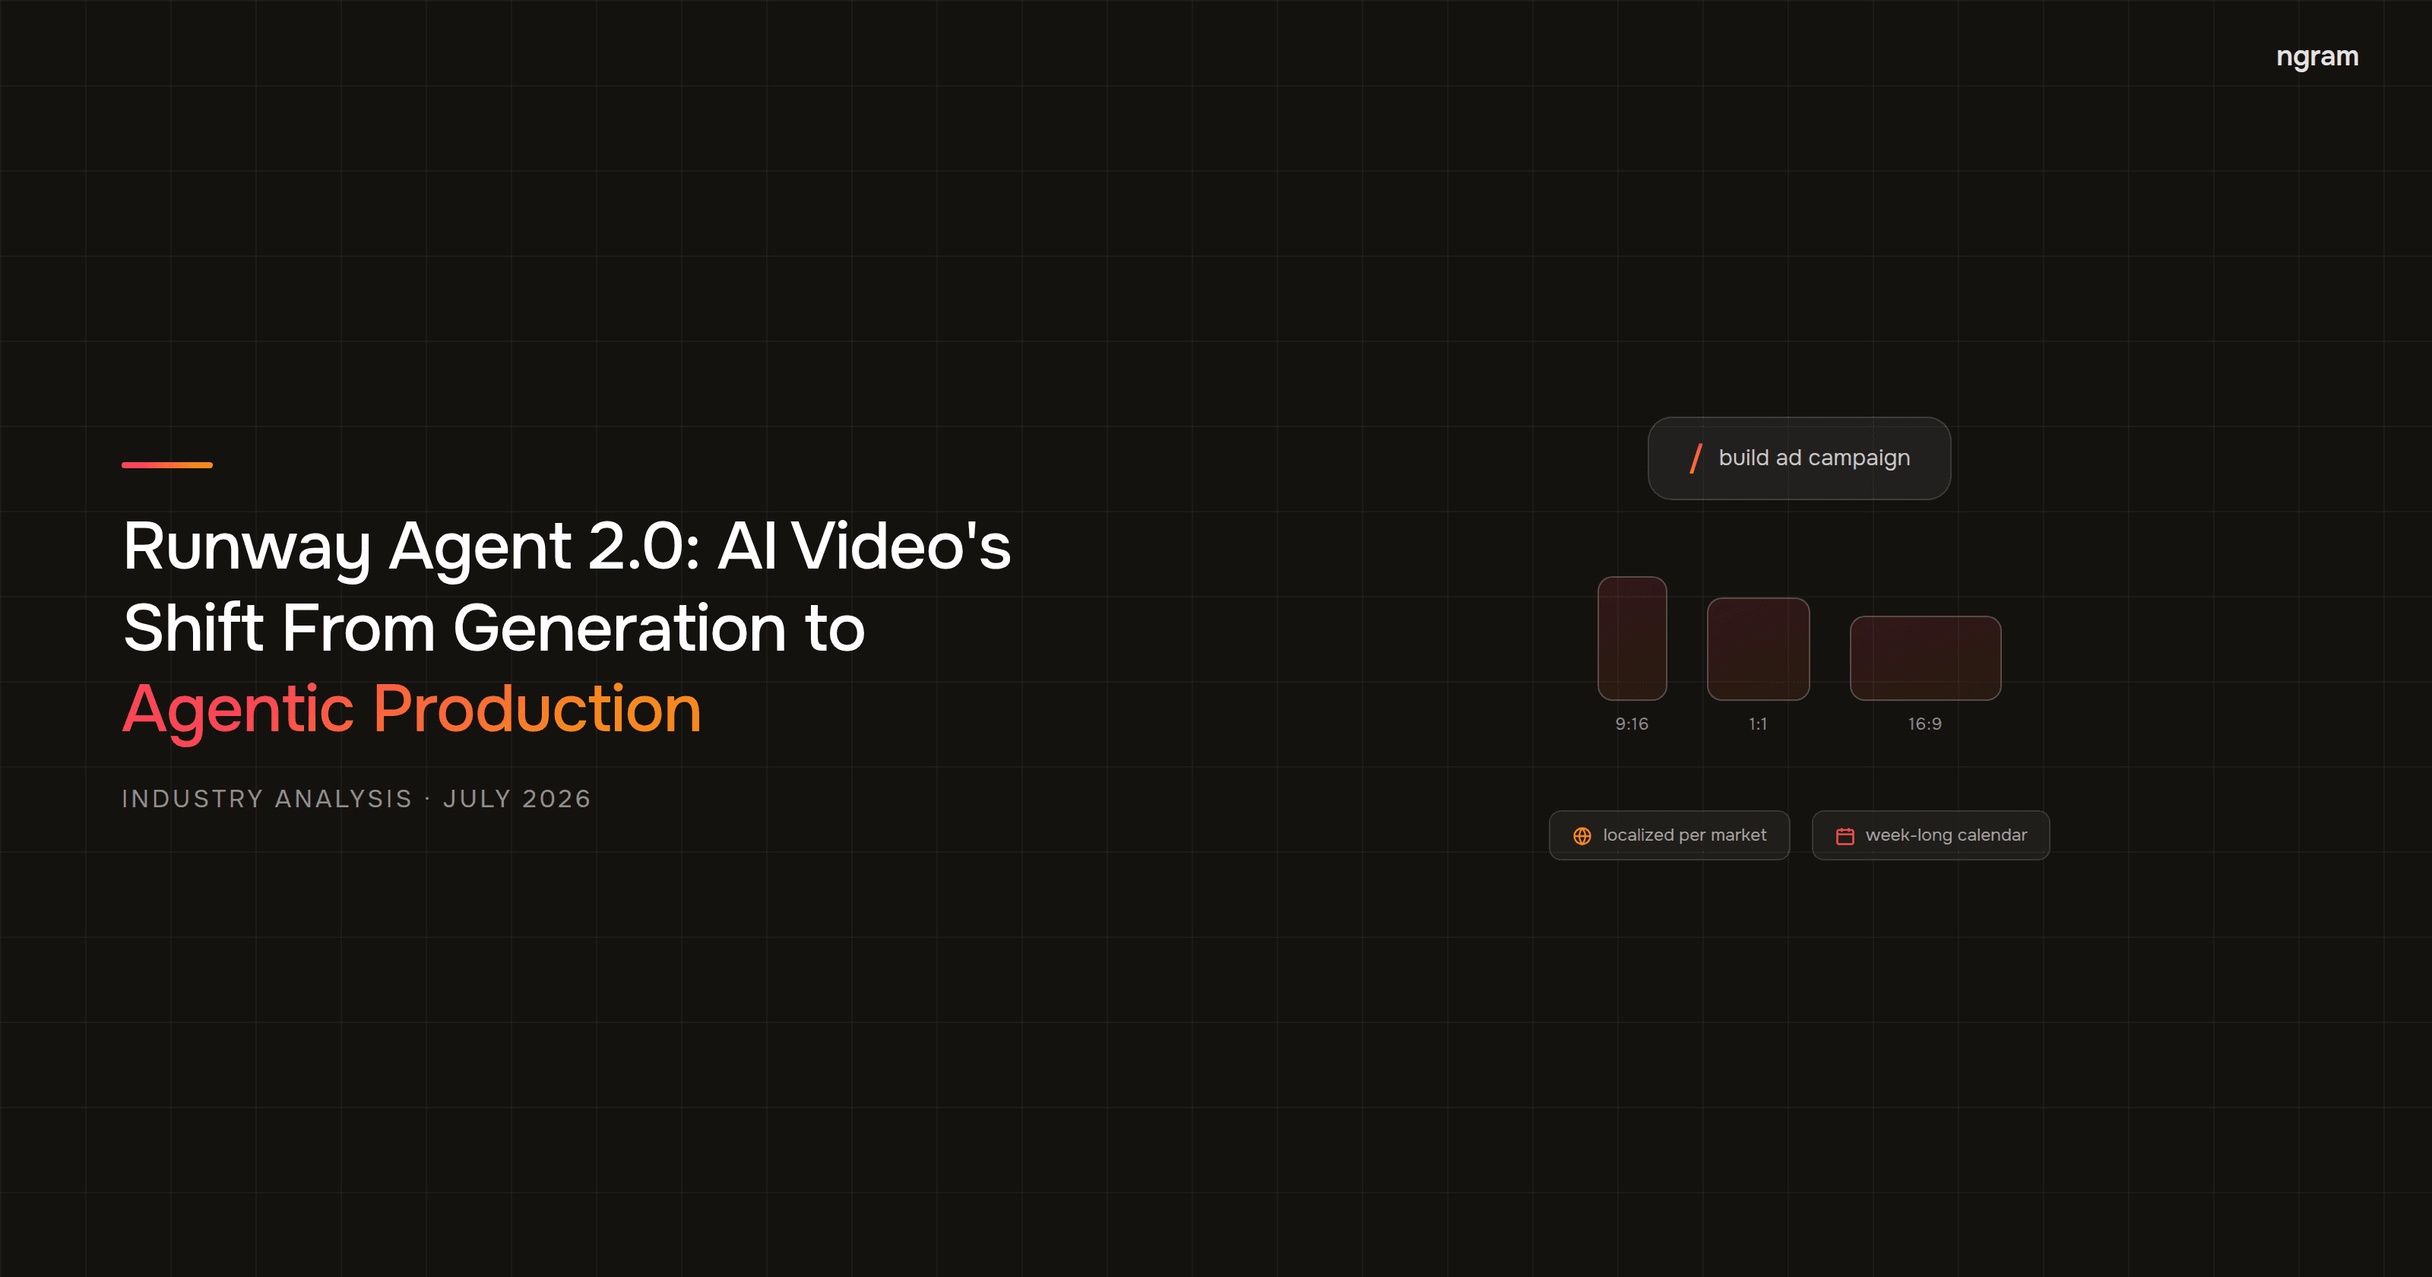2432x1277 pixels.
Task: Click the '1:1' label
Action: point(1758,724)
